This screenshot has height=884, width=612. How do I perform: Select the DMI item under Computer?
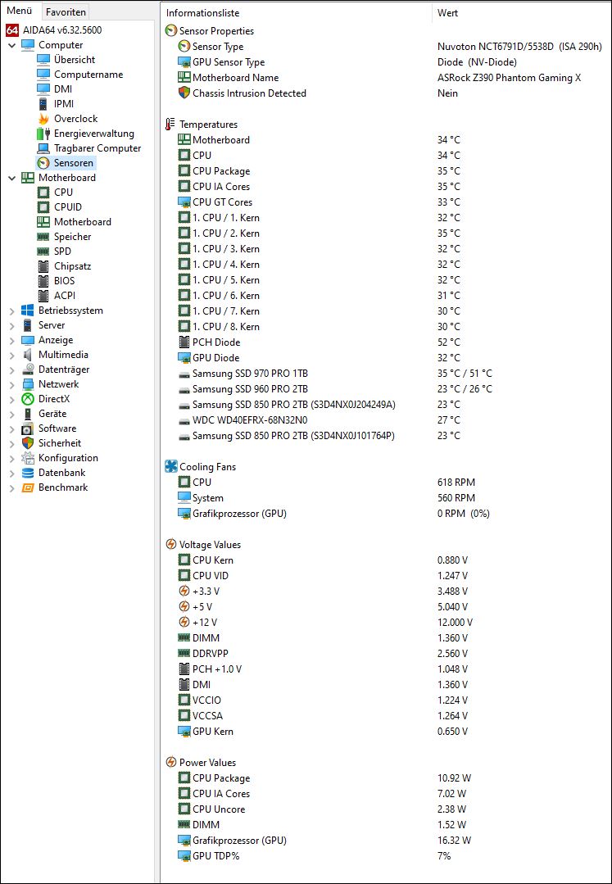[x=63, y=89]
